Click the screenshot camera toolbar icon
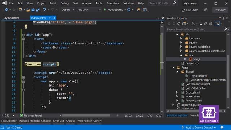The image size is (231, 130). click(145, 10)
